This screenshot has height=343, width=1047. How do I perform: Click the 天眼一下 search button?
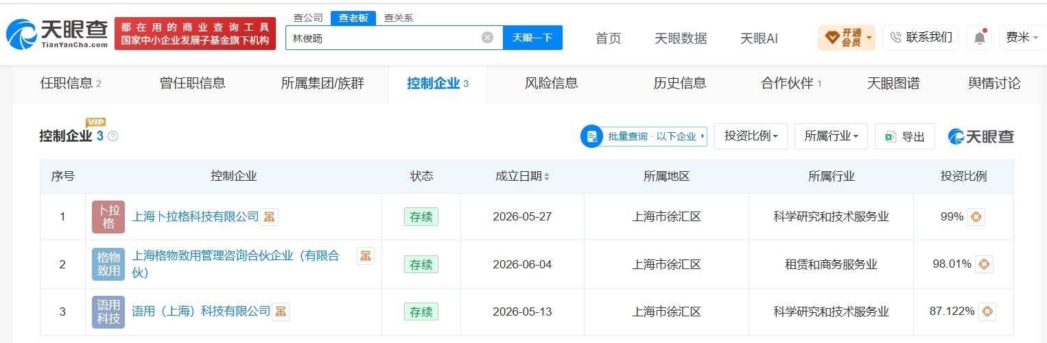pos(532,38)
